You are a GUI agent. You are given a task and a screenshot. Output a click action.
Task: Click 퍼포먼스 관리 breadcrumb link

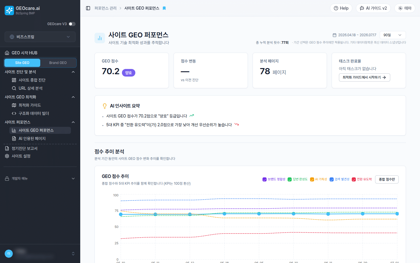pyautogui.click(x=105, y=8)
